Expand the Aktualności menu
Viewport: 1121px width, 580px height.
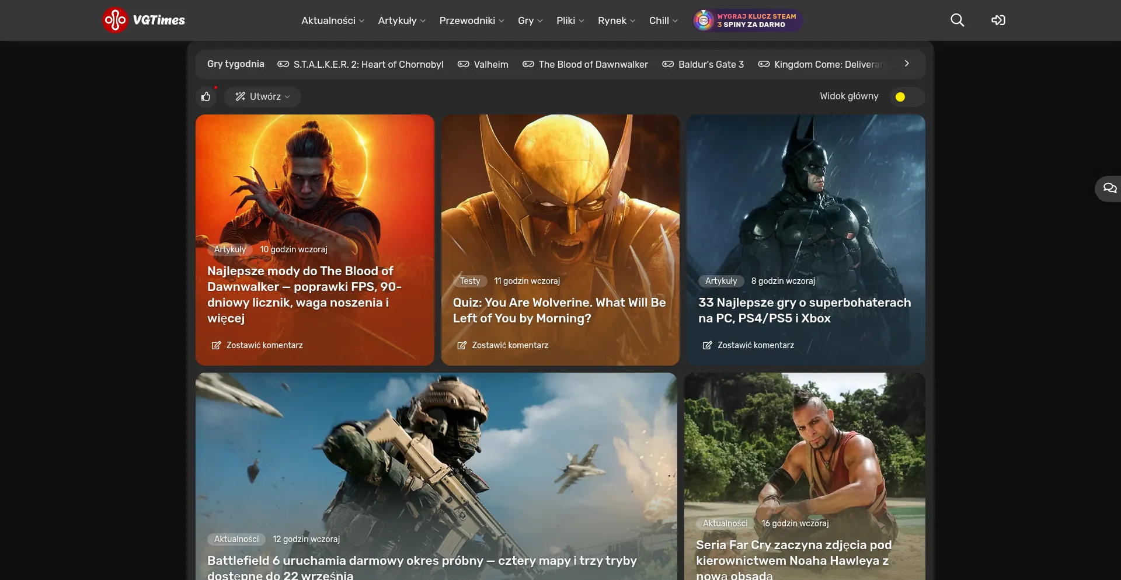[x=333, y=20]
